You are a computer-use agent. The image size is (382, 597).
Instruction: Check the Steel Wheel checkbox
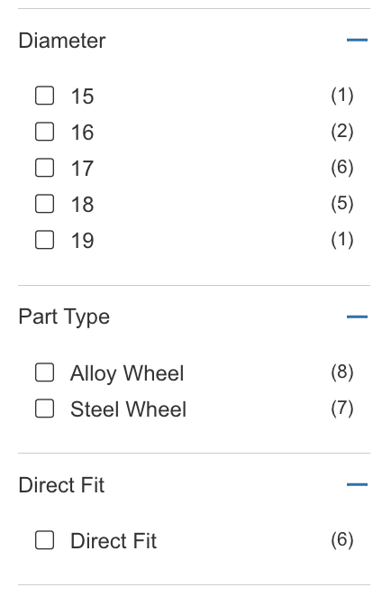(44, 409)
